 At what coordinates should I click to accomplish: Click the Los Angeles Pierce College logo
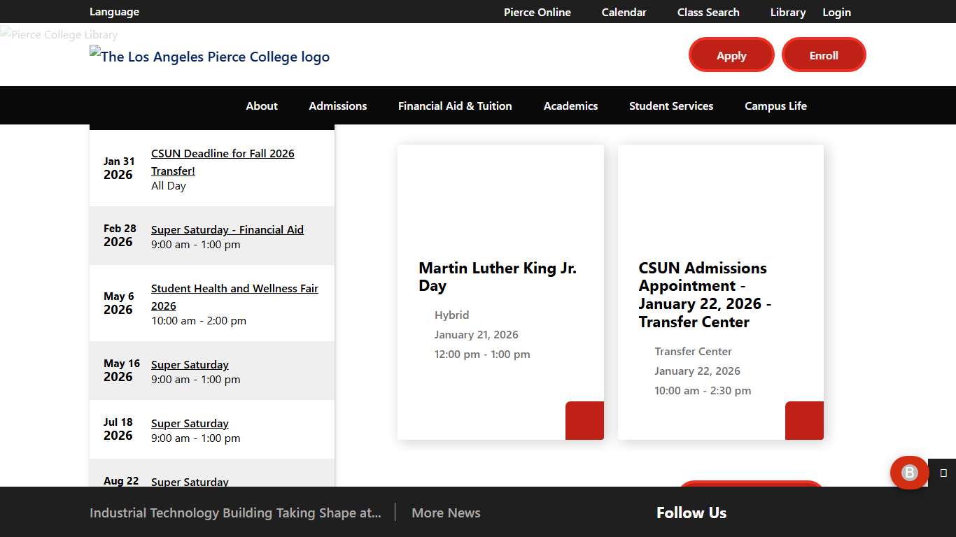(x=209, y=57)
